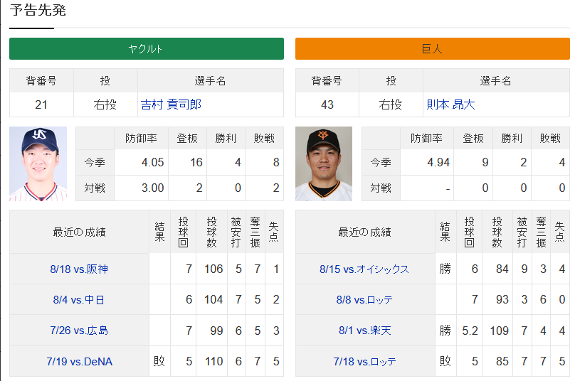Click the orange 巨人 team header
Viewport: 575px width, 381px height.
coord(433,49)
